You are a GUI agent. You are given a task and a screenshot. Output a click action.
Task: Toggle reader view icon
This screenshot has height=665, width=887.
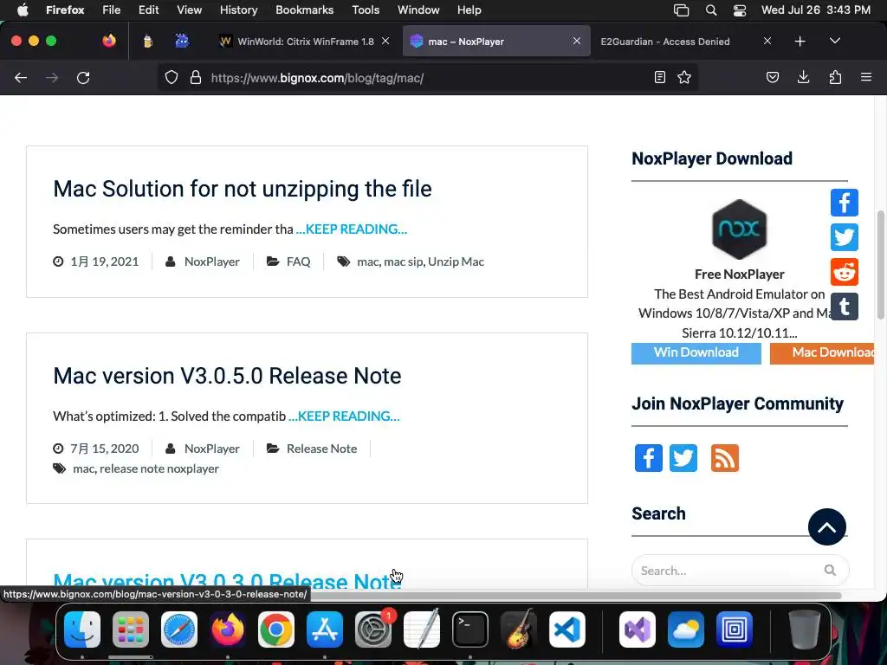(x=659, y=77)
